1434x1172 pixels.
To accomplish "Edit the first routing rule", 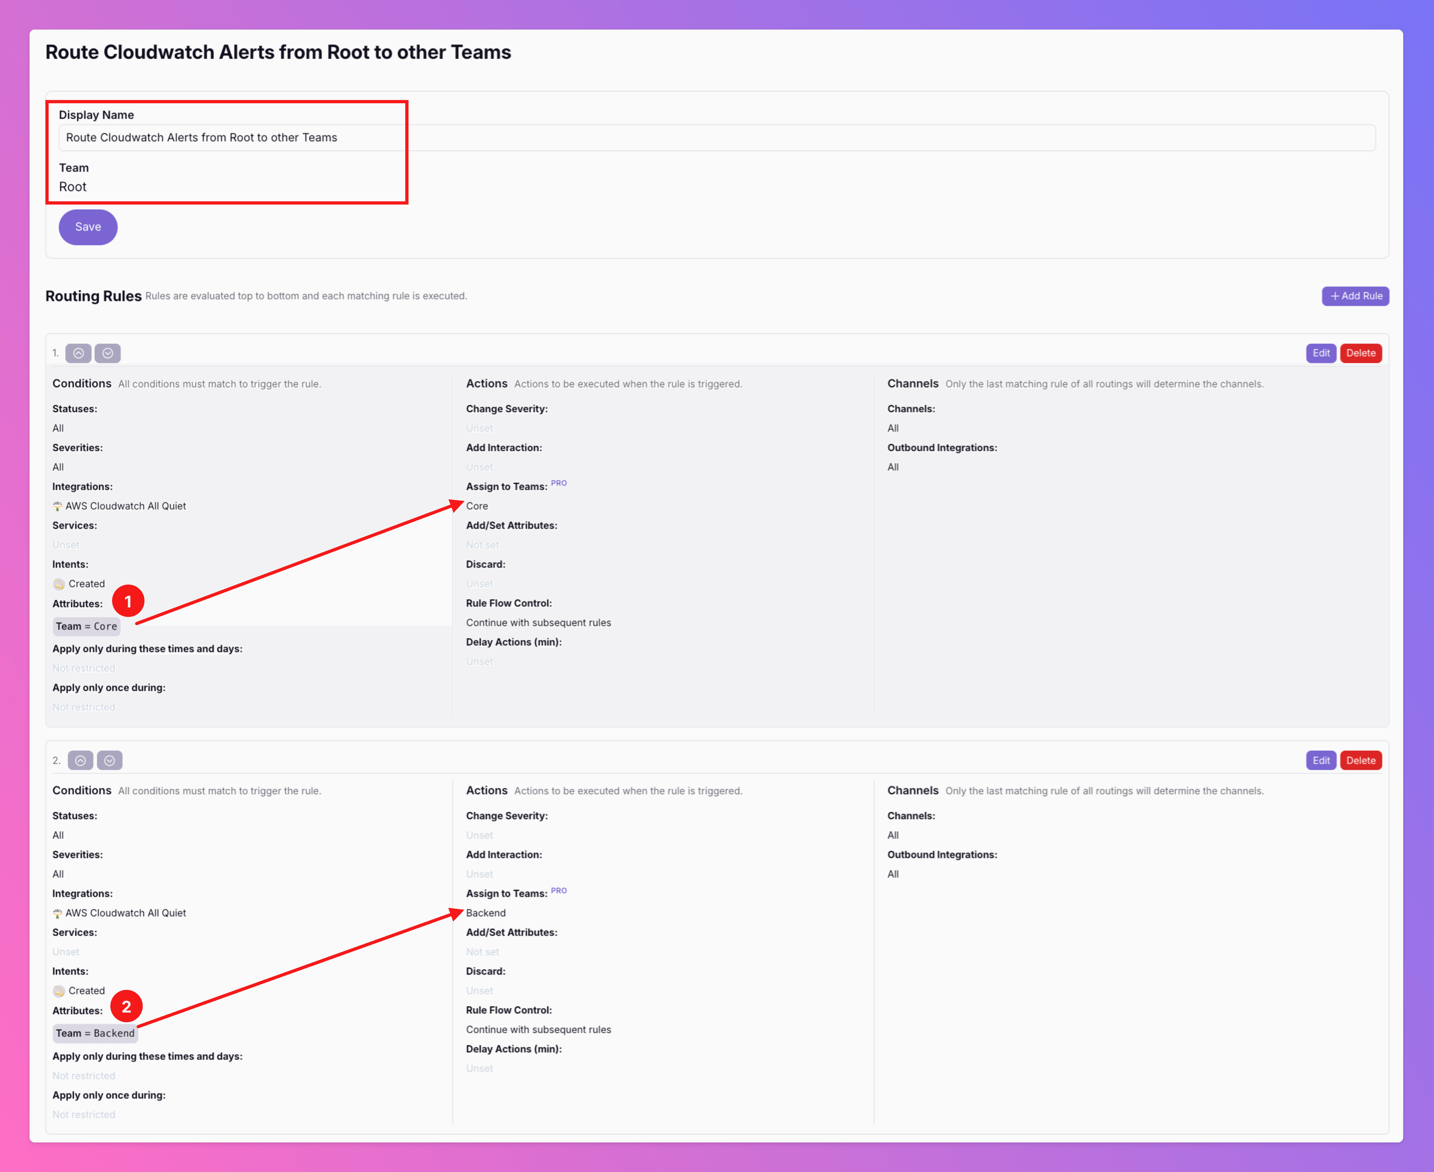I will tap(1321, 353).
